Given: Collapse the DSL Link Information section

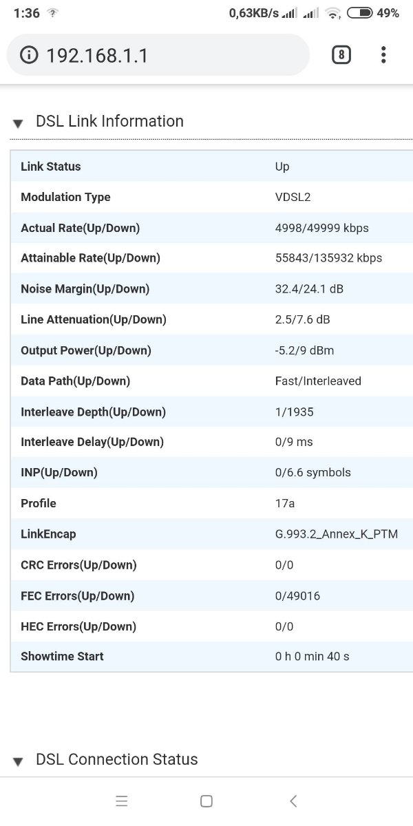Looking at the screenshot, I should coord(19,123).
